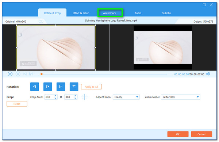Click the playback progress slider handle

click(x=42, y=74)
